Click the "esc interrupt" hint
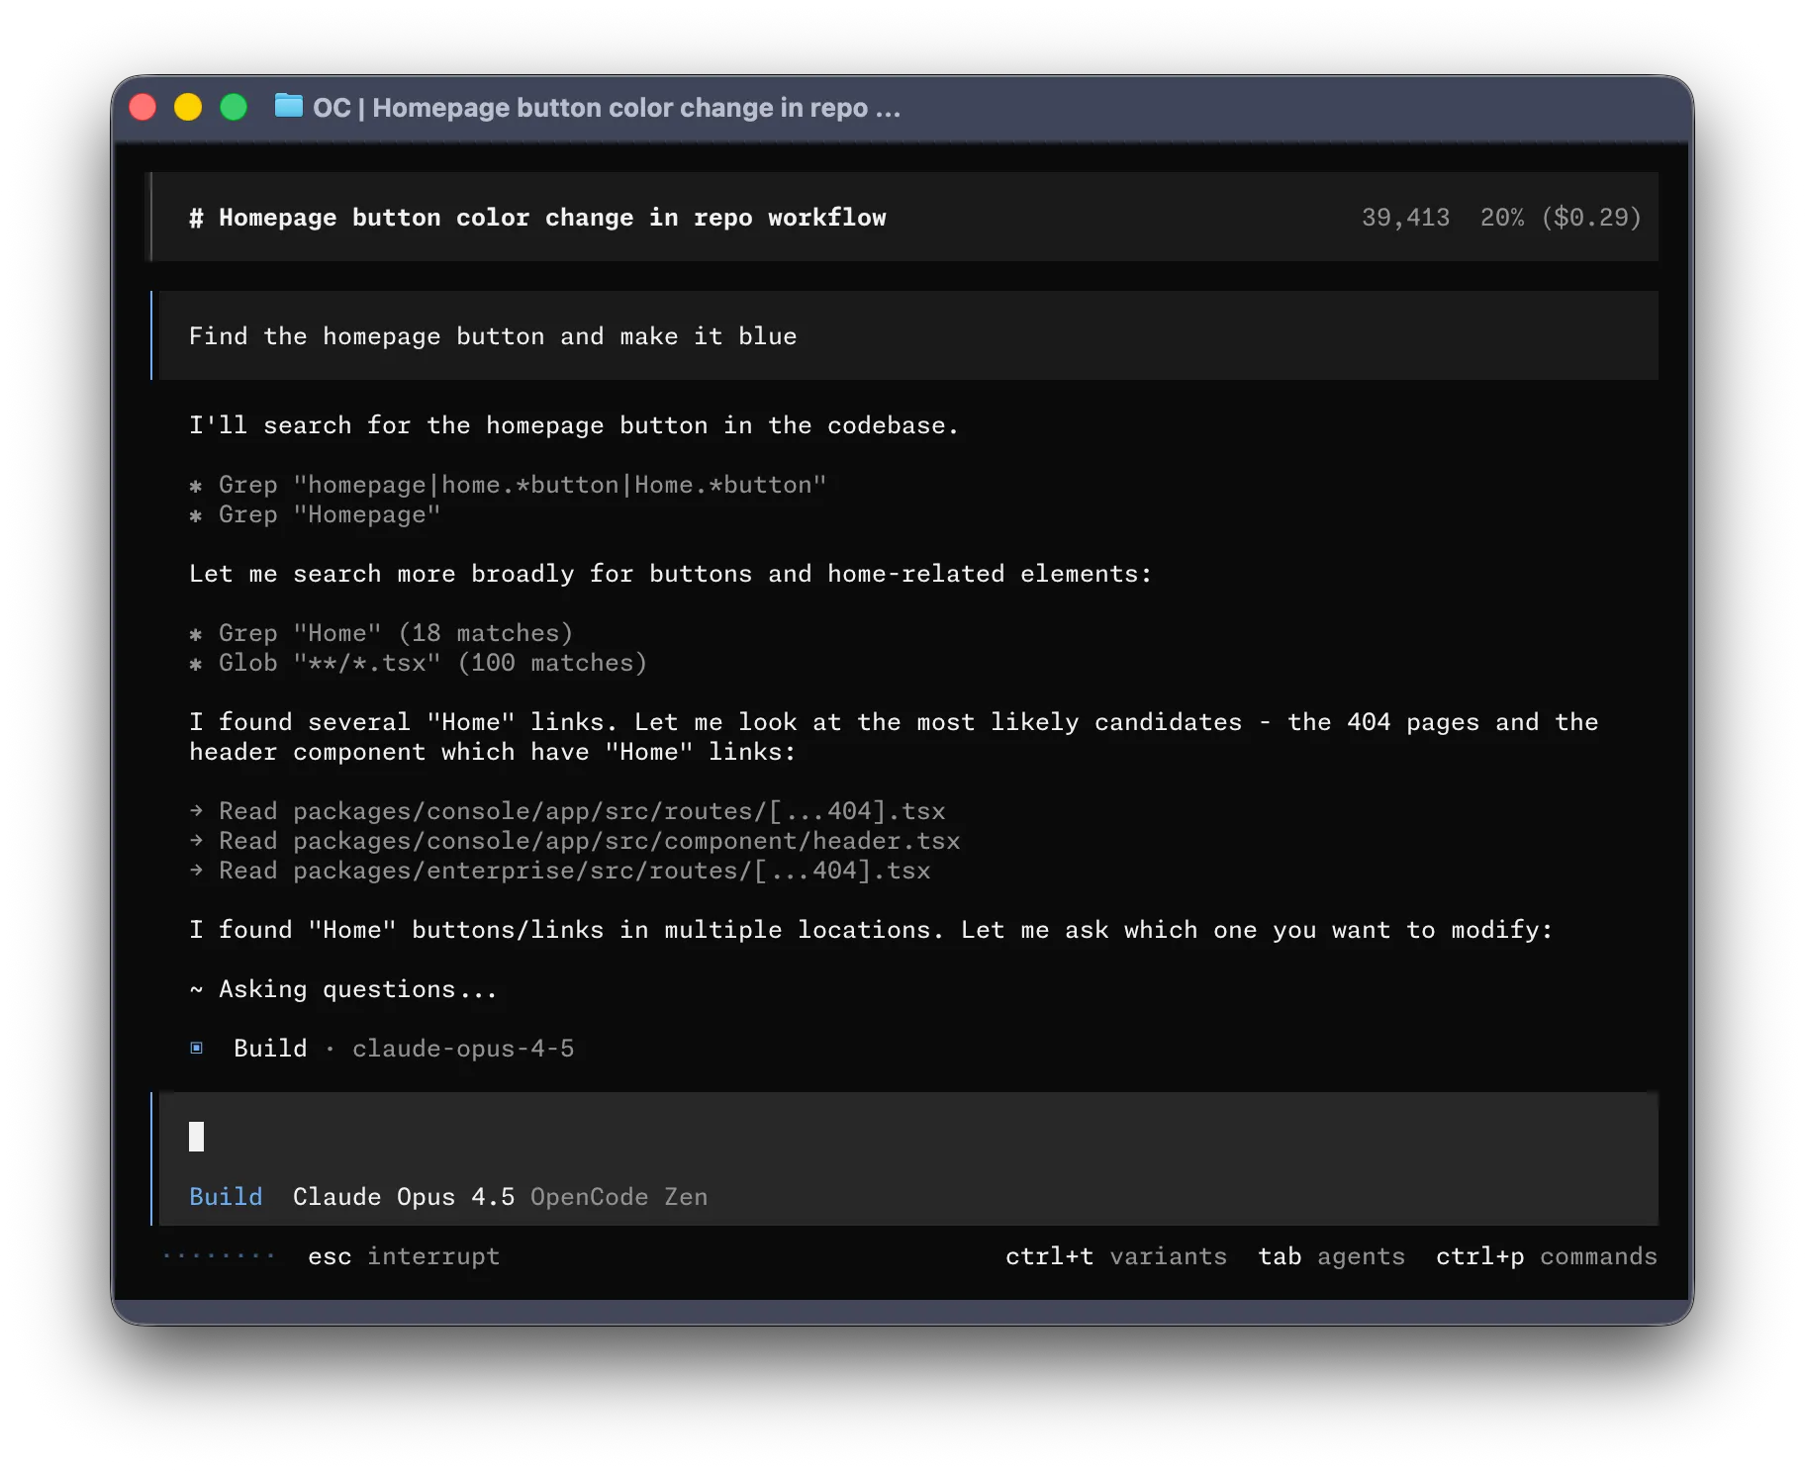The height and width of the screenshot is (1472, 1805). pyautogui.click(x=402, y=1256)
